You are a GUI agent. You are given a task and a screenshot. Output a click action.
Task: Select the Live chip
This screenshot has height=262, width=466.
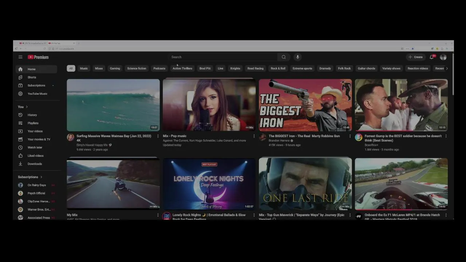(x=221, y=68)
